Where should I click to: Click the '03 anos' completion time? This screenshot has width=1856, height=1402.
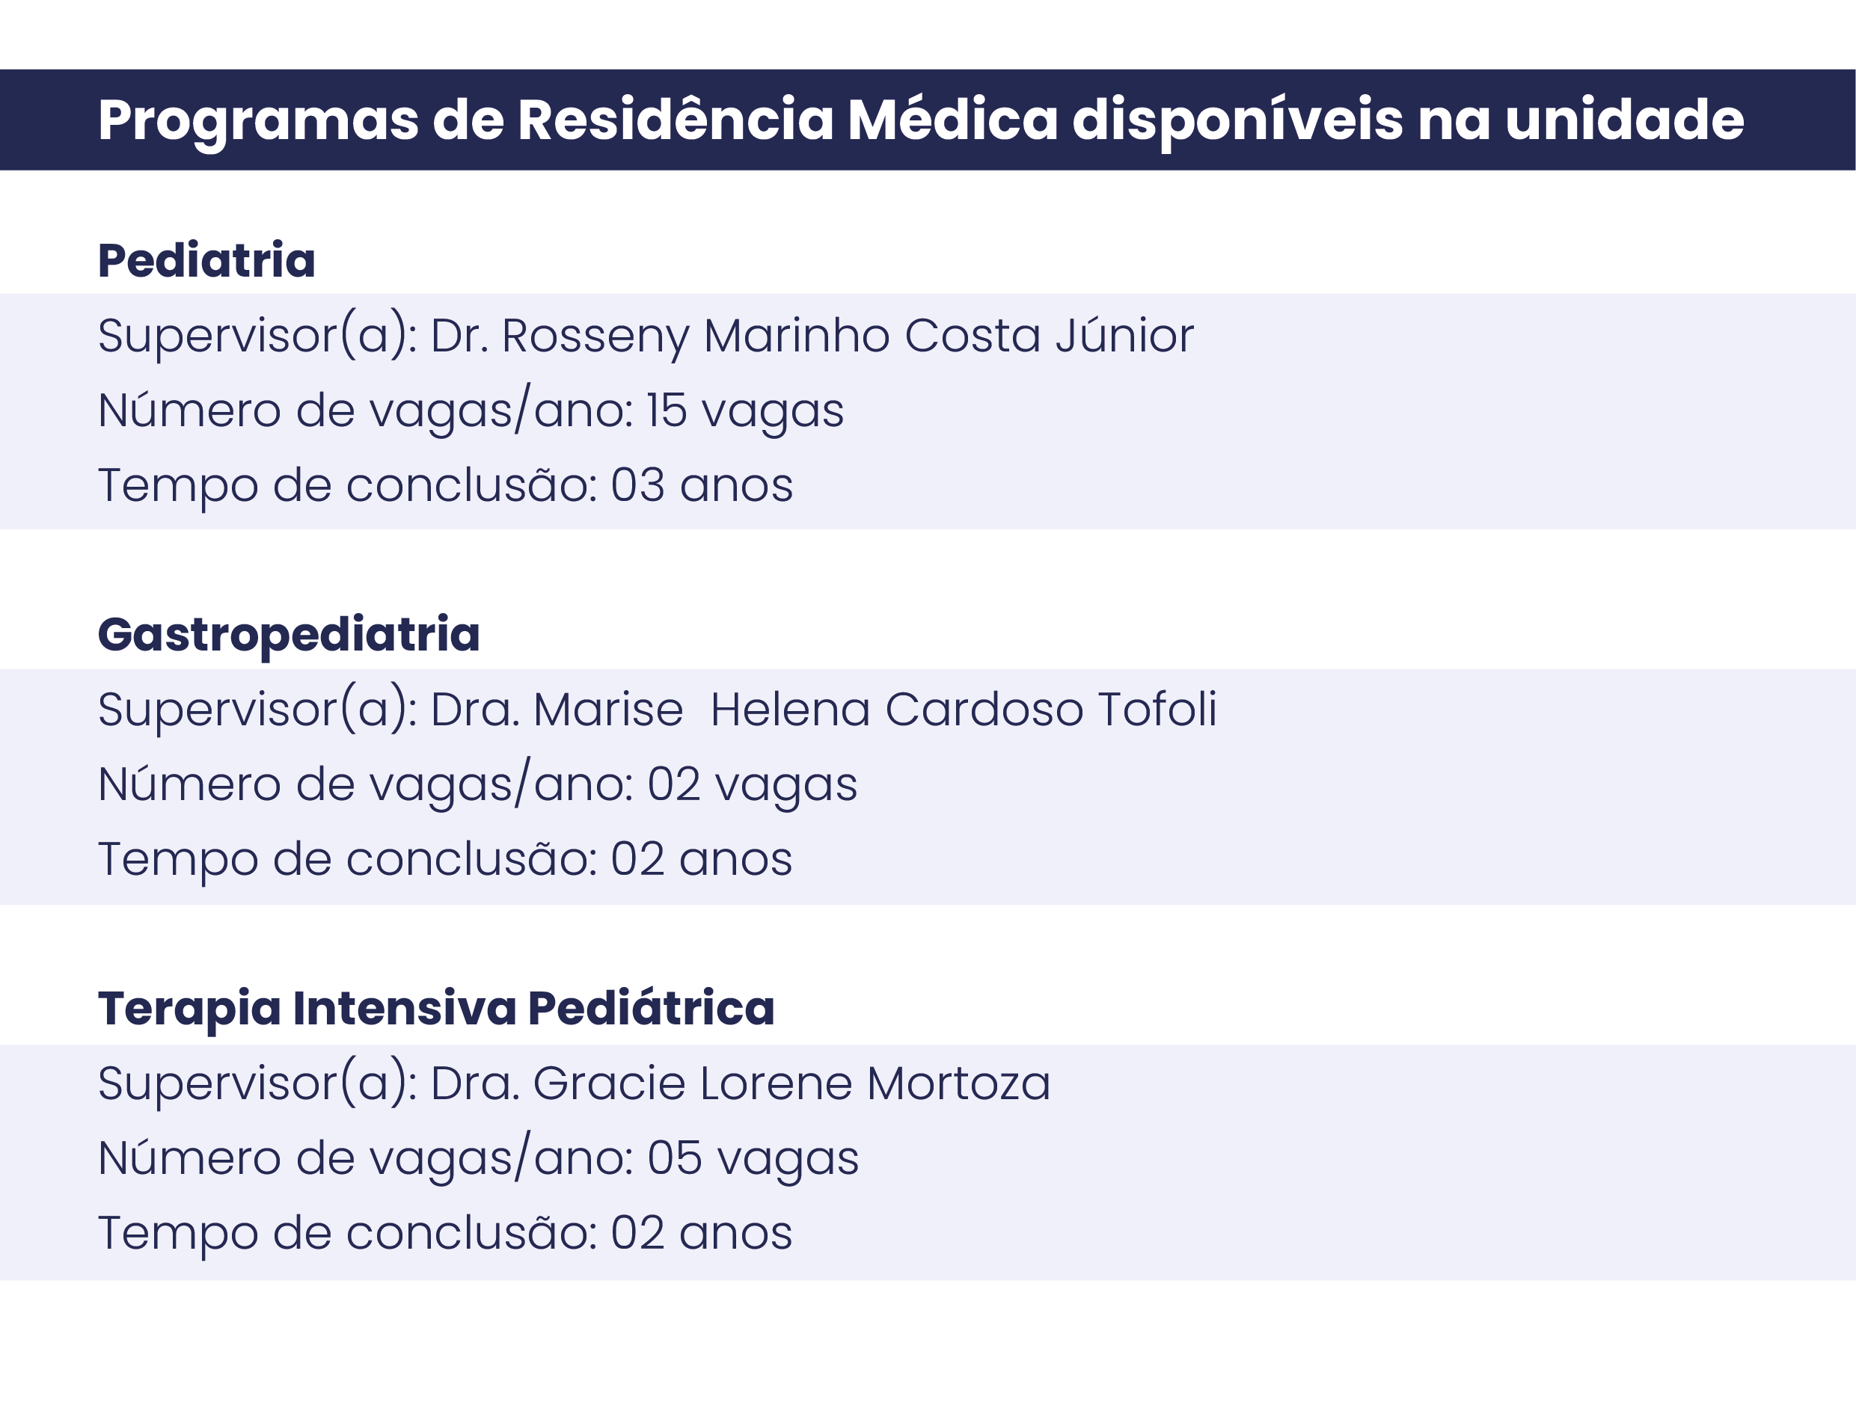click(x=702, y=485)
